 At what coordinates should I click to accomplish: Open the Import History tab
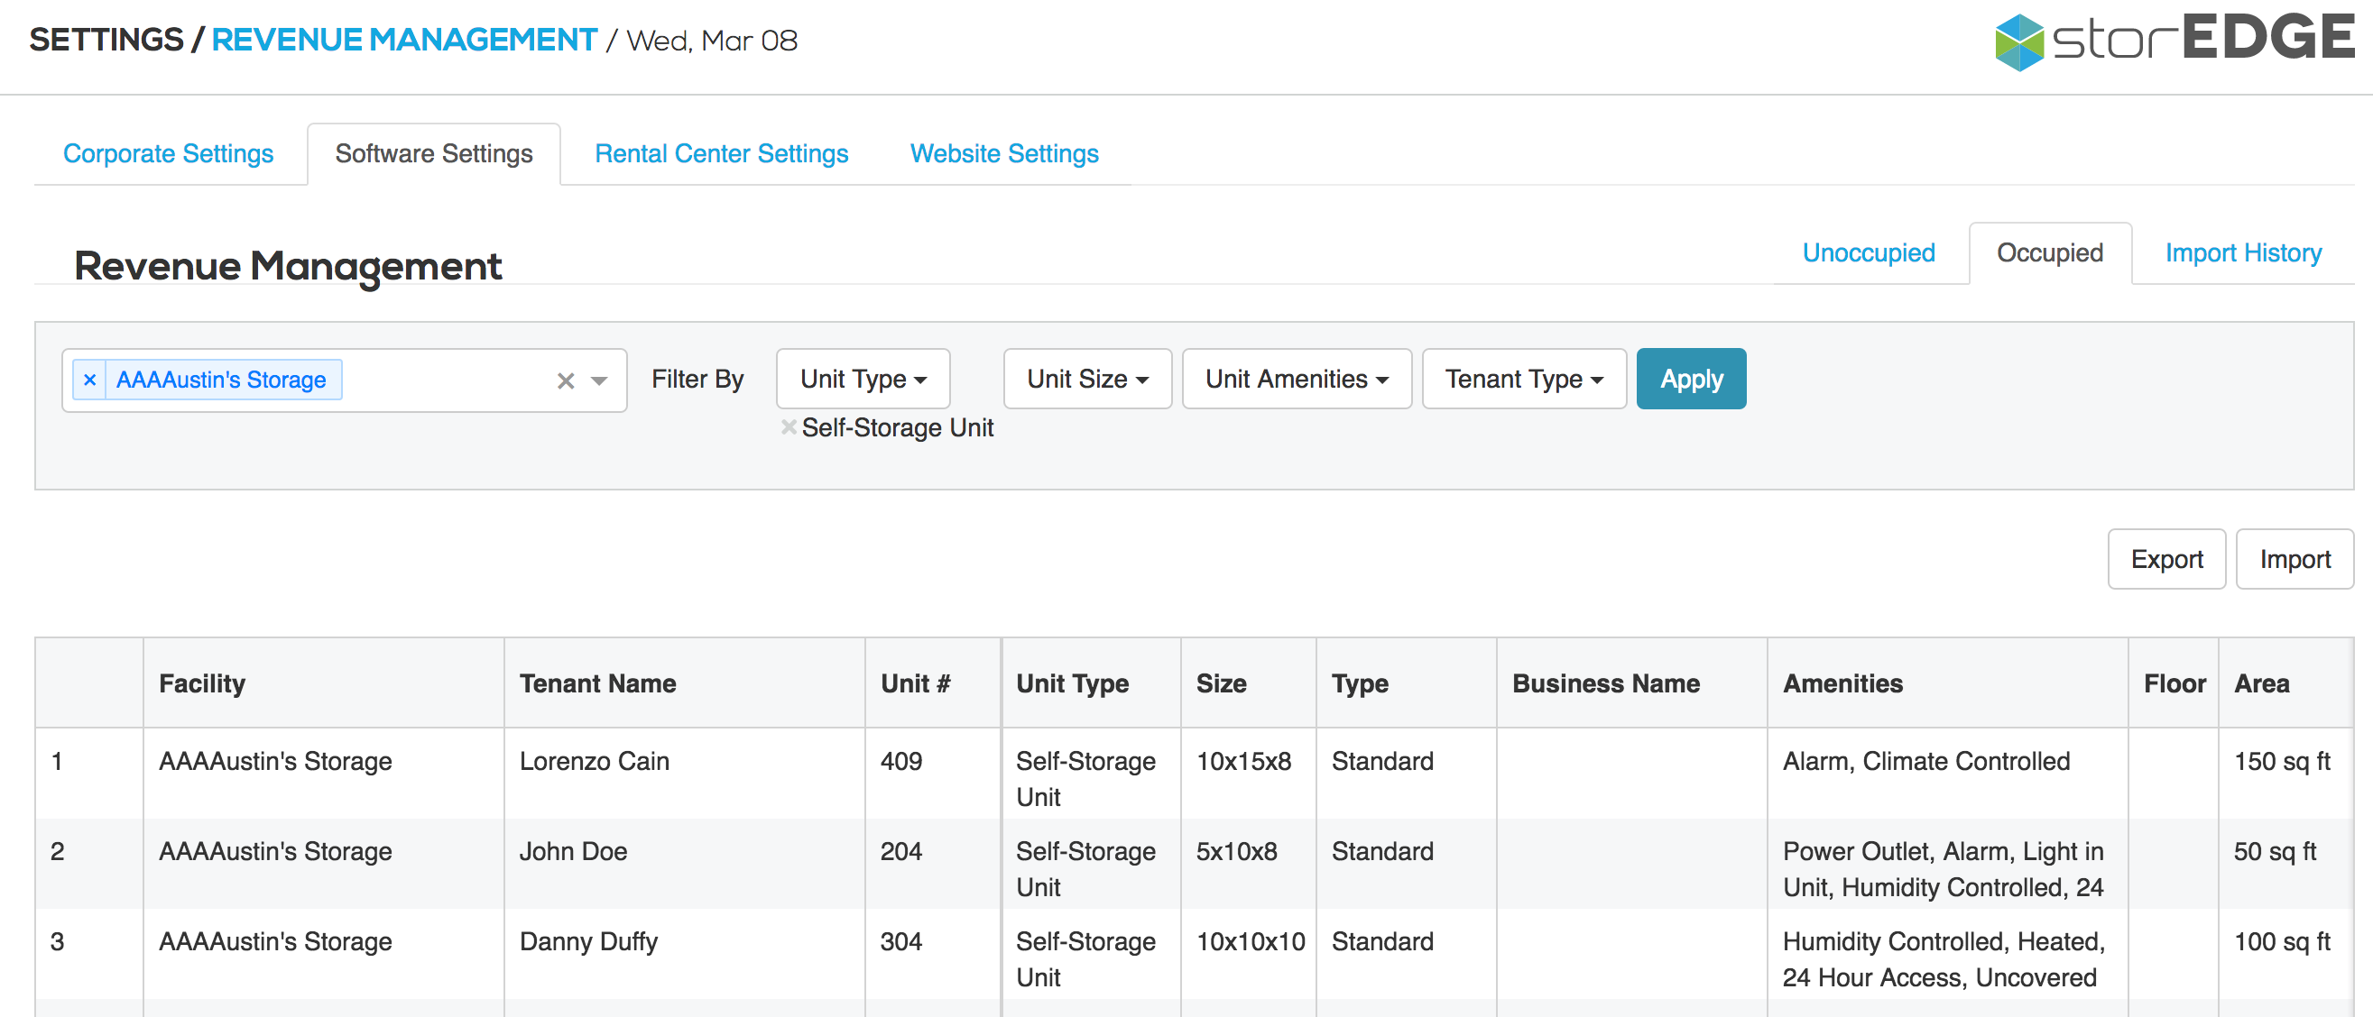click(x=2242, y=253)
